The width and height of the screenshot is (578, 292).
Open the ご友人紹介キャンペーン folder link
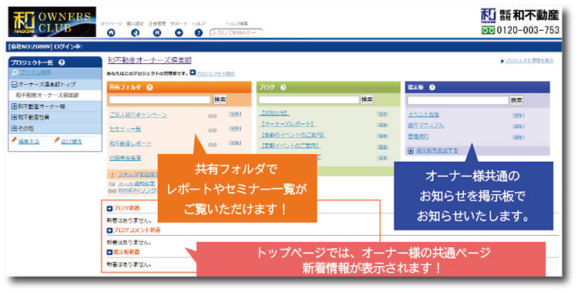(138, 115)
